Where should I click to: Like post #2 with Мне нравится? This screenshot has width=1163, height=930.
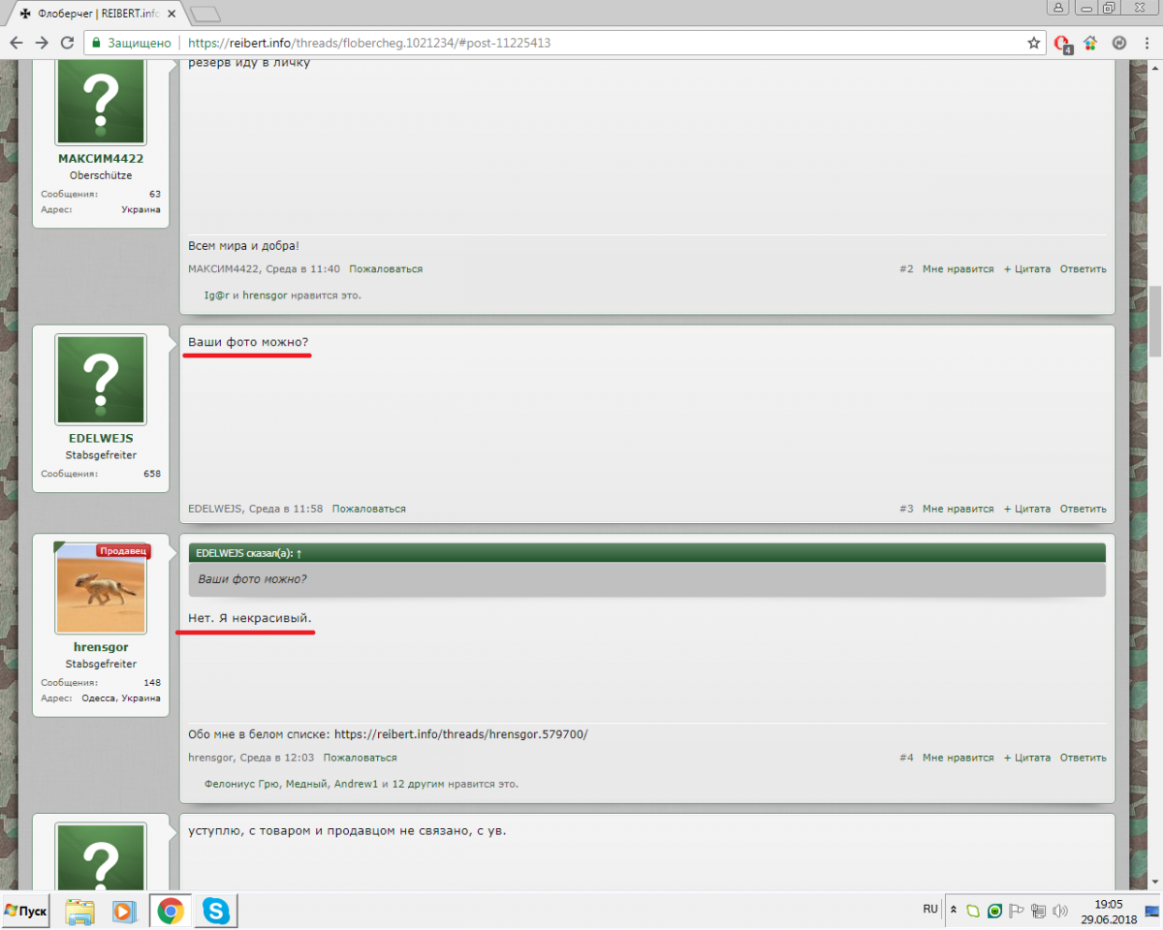click(958, 269)
